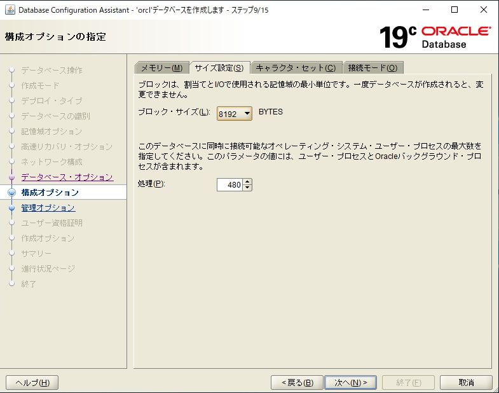The height and width of the screenshot is (393, 499).
Task: Click the 作成オプション step text
Action: (x=48, y=238)
